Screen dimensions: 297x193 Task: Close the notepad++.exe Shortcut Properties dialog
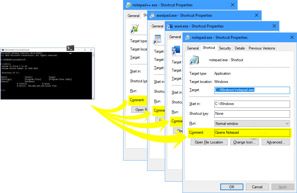point(233,5)
